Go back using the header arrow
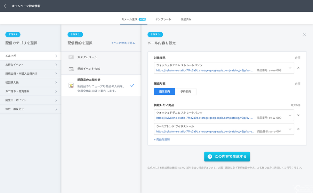This screenshot has height=193, width=313. click(5, 6)
